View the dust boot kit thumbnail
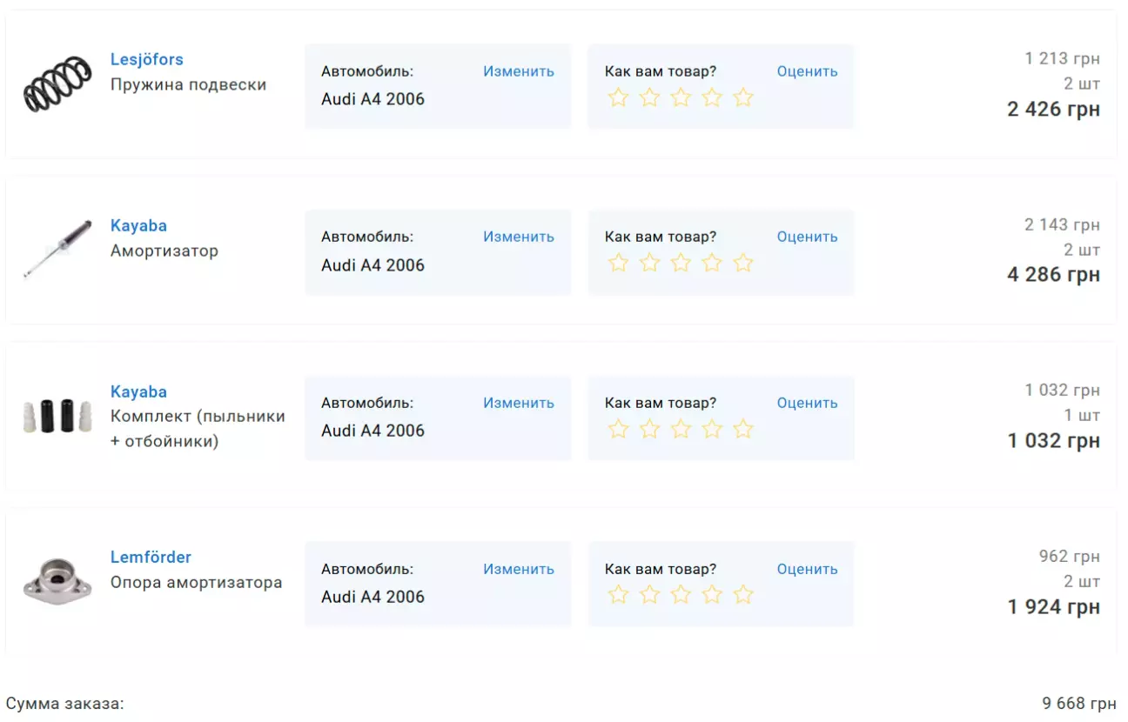The height and width of the screenshot is (722, 1128). [57, 416]
